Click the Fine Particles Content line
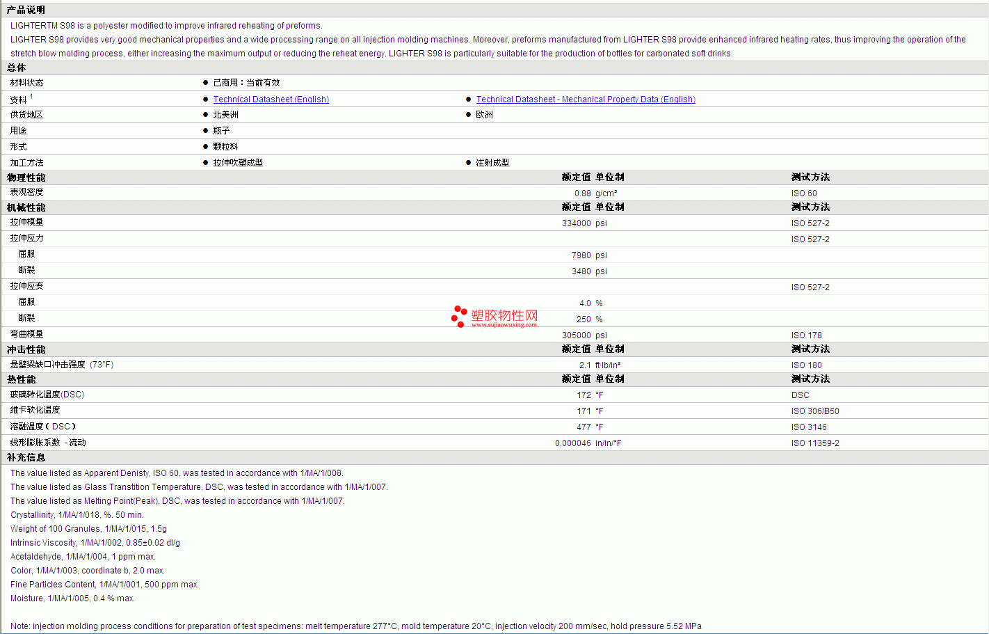This screenshot has height=634, width=989. pos(105,585)
